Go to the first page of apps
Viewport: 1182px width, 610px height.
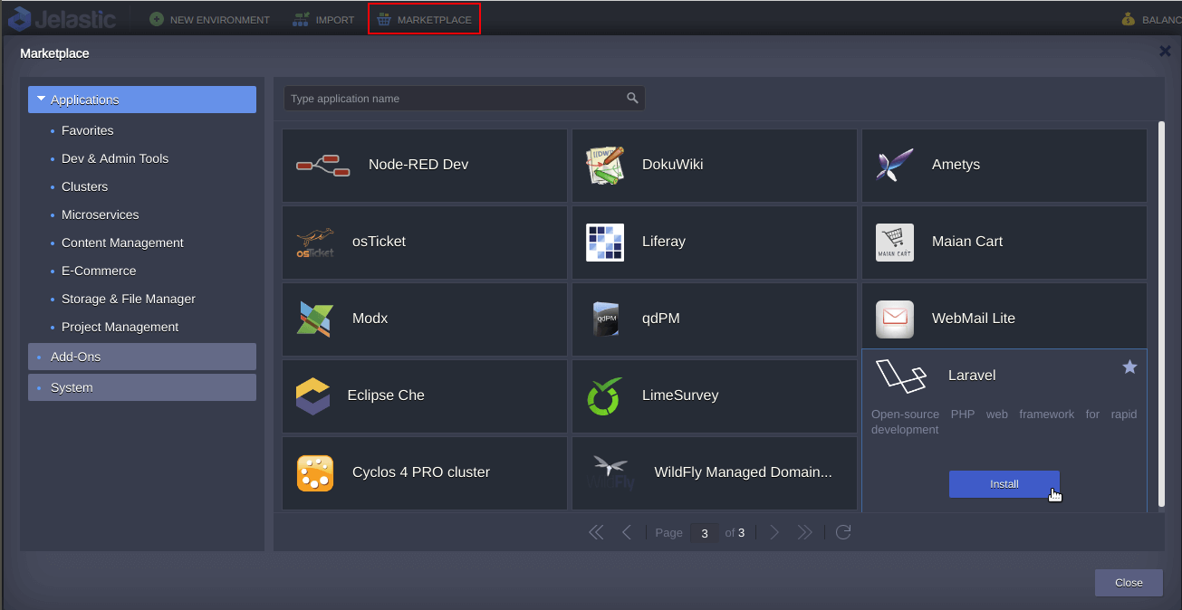(x=596, y=532)
